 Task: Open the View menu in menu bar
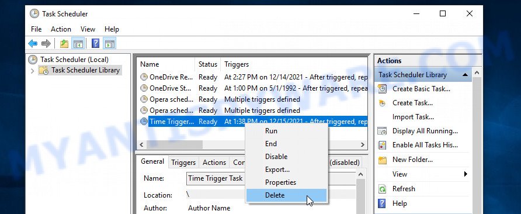pos(88,29)
